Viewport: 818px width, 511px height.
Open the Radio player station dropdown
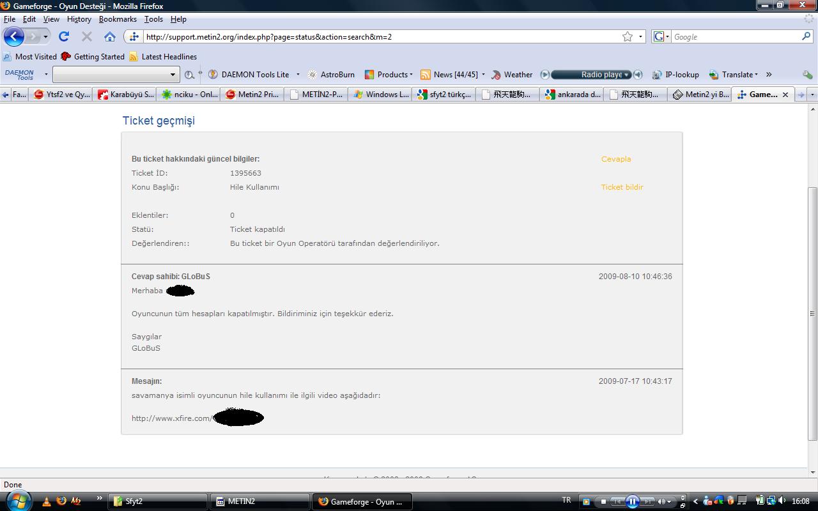point(627,75)
